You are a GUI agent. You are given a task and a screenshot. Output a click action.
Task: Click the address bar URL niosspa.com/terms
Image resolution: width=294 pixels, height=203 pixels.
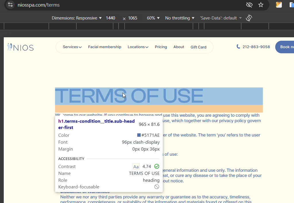click(39, 5)
